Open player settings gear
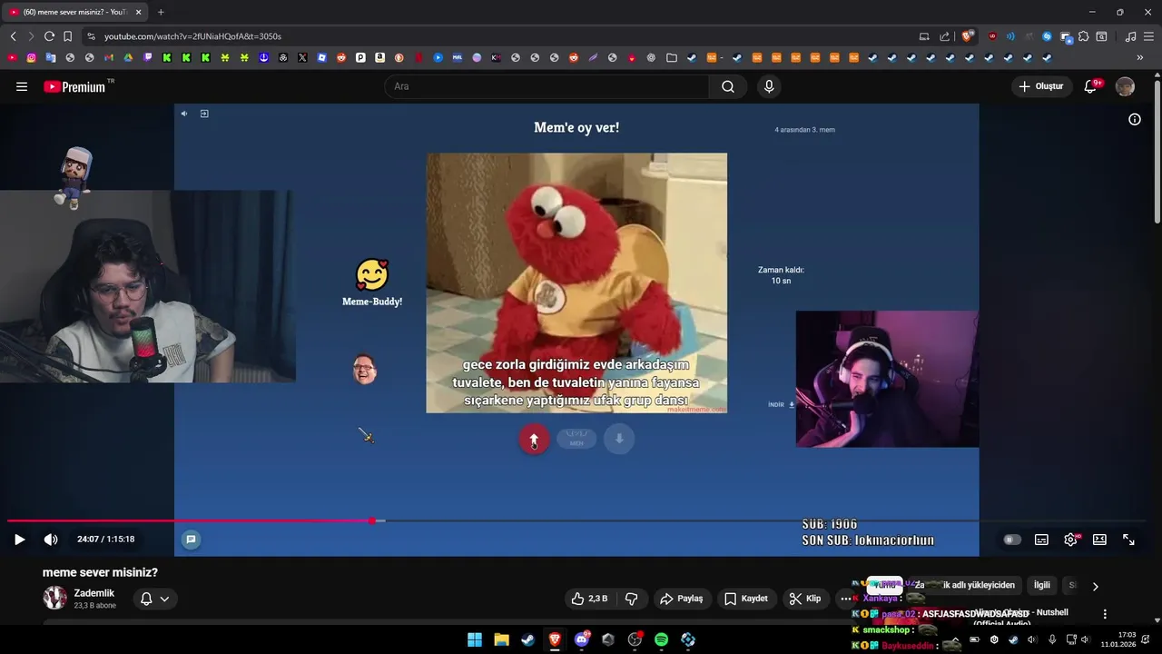Image resolution: width=1162 pixels, height=654 pixels. (x=1071, y=540)
